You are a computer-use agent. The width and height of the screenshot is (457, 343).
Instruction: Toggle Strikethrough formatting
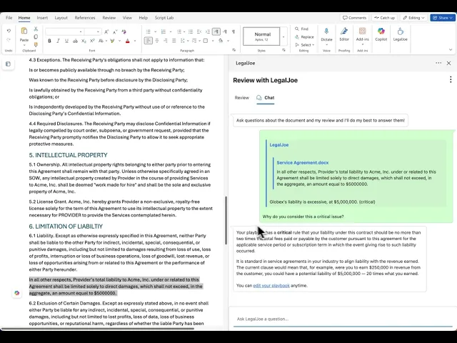(x=75, y=41)
